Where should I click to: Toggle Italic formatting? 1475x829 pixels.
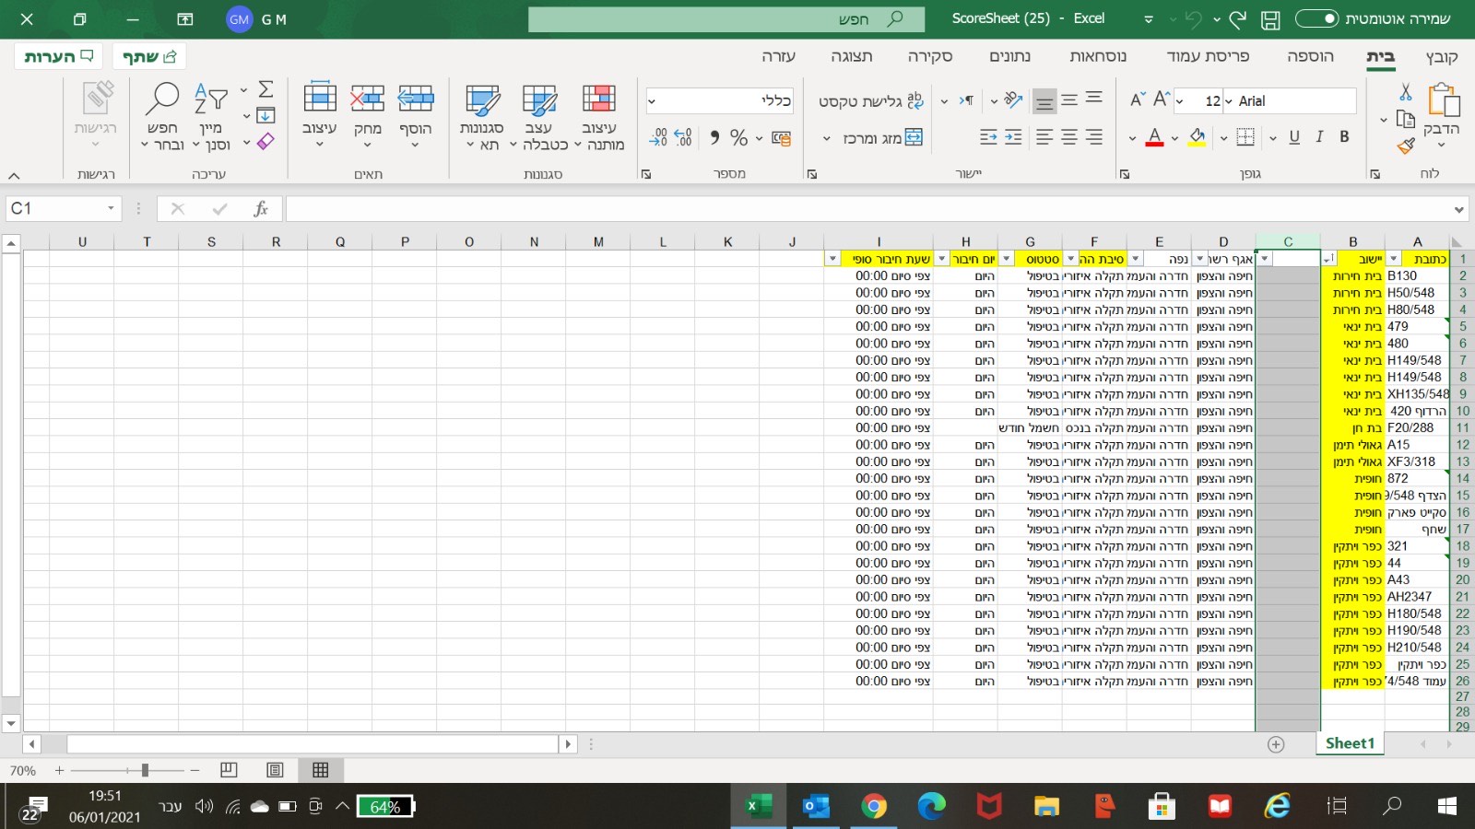pyautogui.click(x=1319, y=137)
